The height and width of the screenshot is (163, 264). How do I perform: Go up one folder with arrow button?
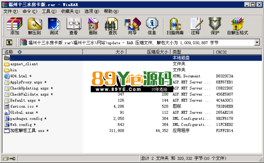9,43
